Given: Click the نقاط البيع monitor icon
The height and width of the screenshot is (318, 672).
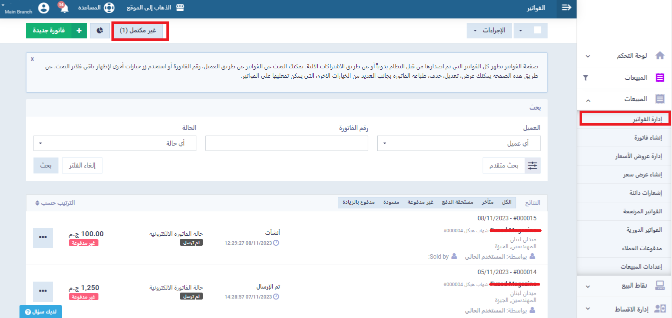Looking at the screenshot, I should pyautogui.click(x=660, y=286).
